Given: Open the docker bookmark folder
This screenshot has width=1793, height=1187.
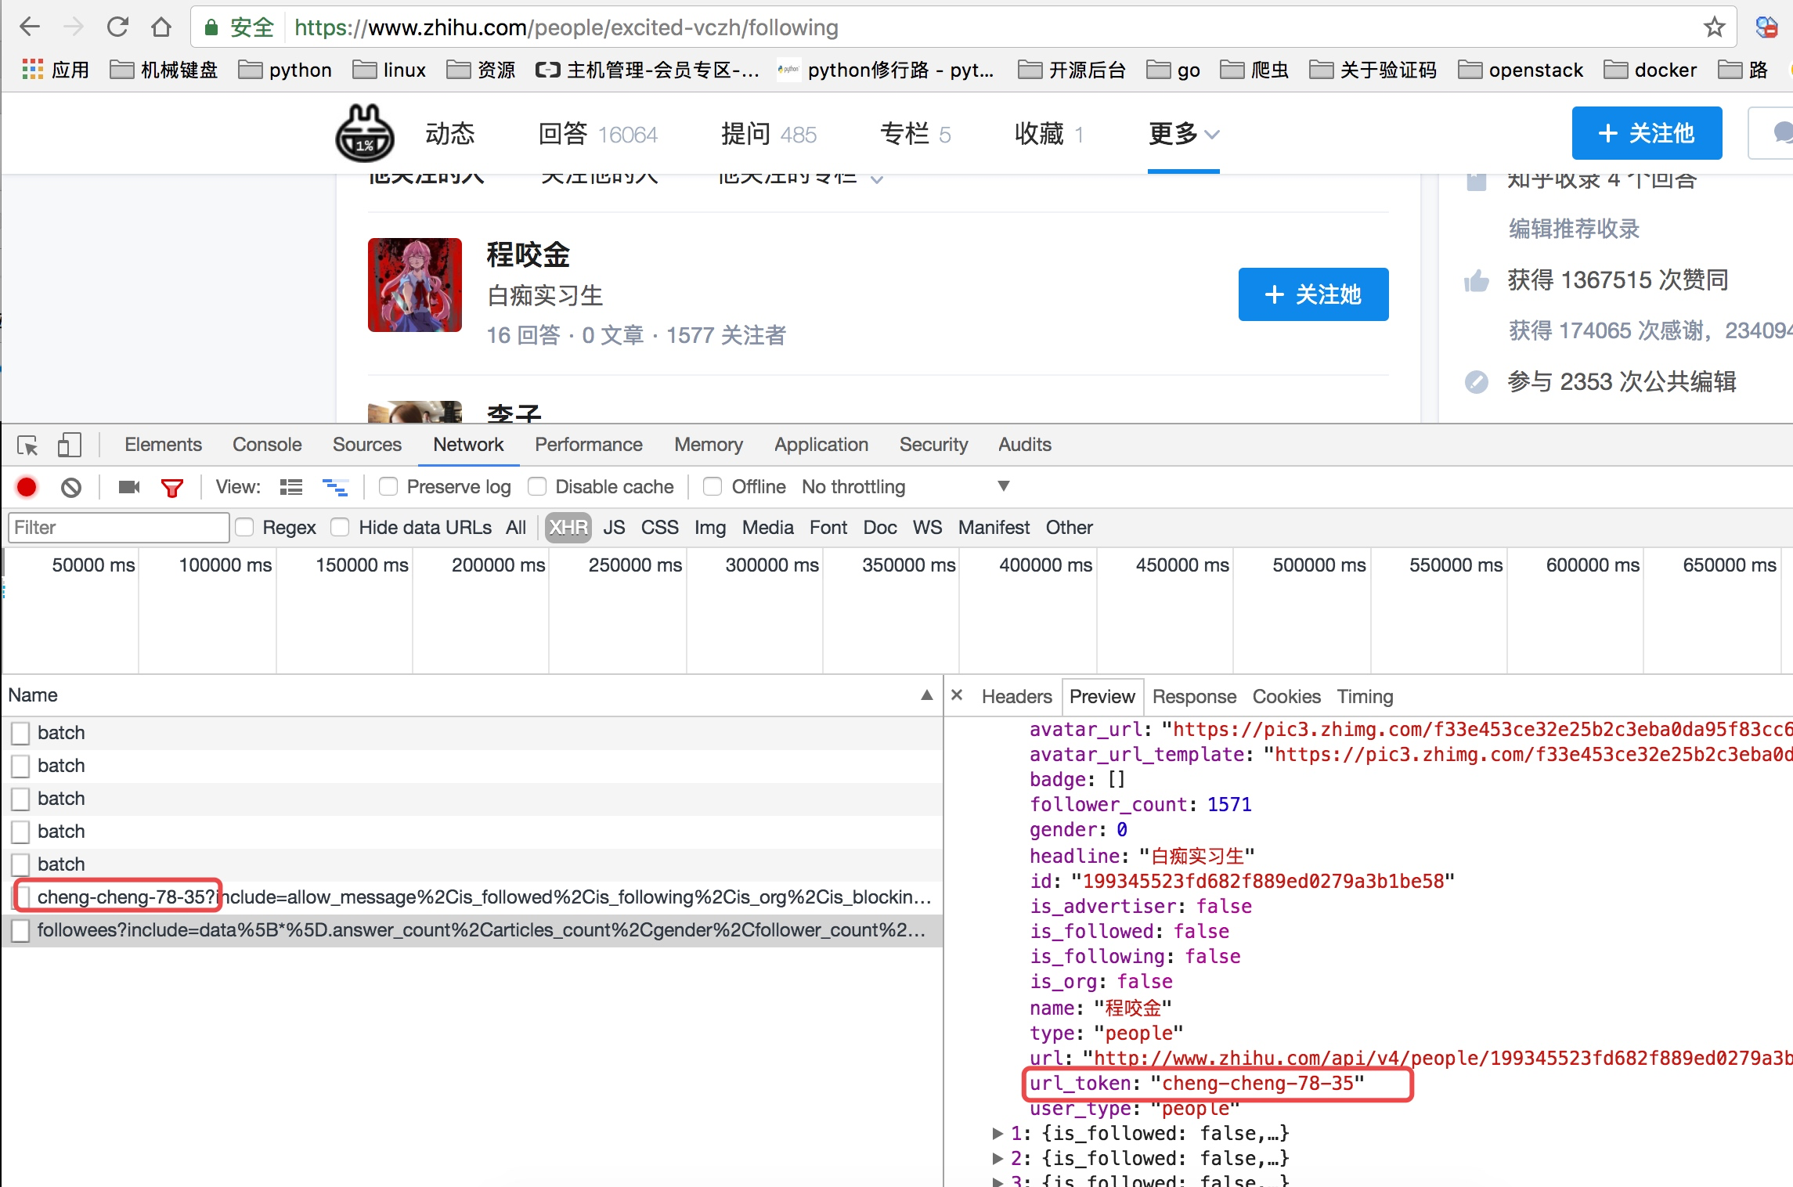Looking at the screenshot, I should pyautogui.click(x=1650, y=70).
